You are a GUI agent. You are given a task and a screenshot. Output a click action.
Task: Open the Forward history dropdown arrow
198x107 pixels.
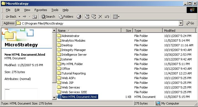[x=30, y=17]
